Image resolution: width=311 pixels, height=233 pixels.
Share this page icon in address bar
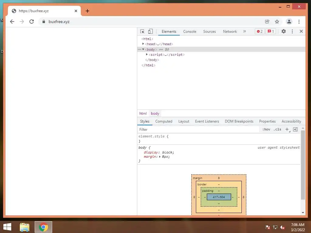click(267, 22)
